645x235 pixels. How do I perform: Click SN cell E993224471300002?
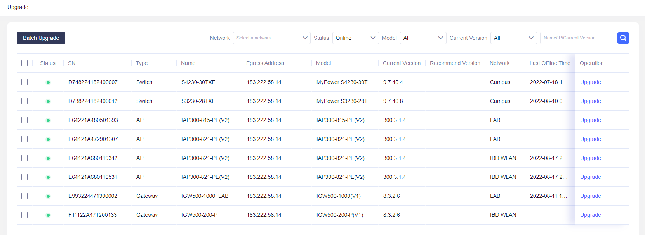(x=93, y=196)
